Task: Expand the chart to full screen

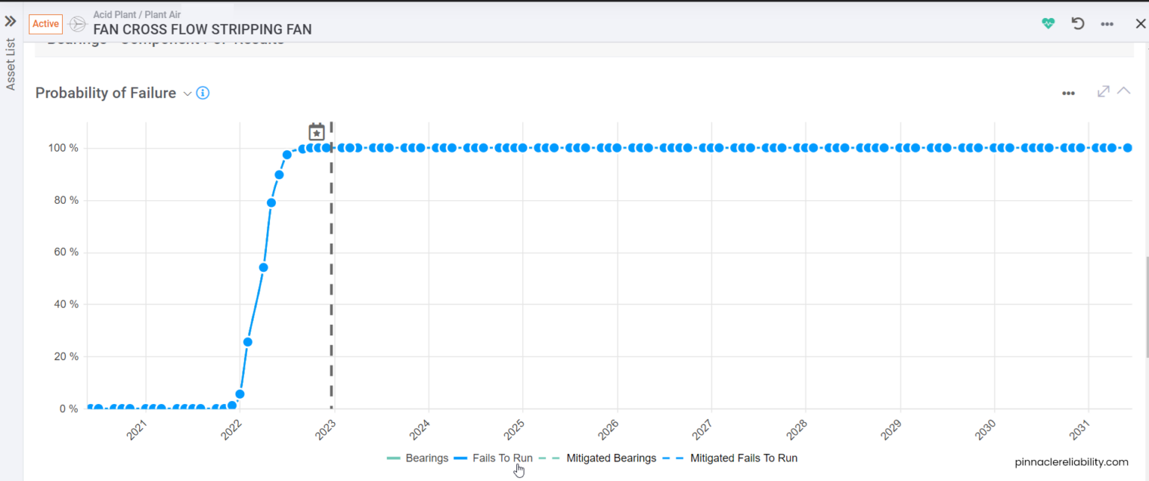Action: pyautogui.click(x=1103, y=91)
